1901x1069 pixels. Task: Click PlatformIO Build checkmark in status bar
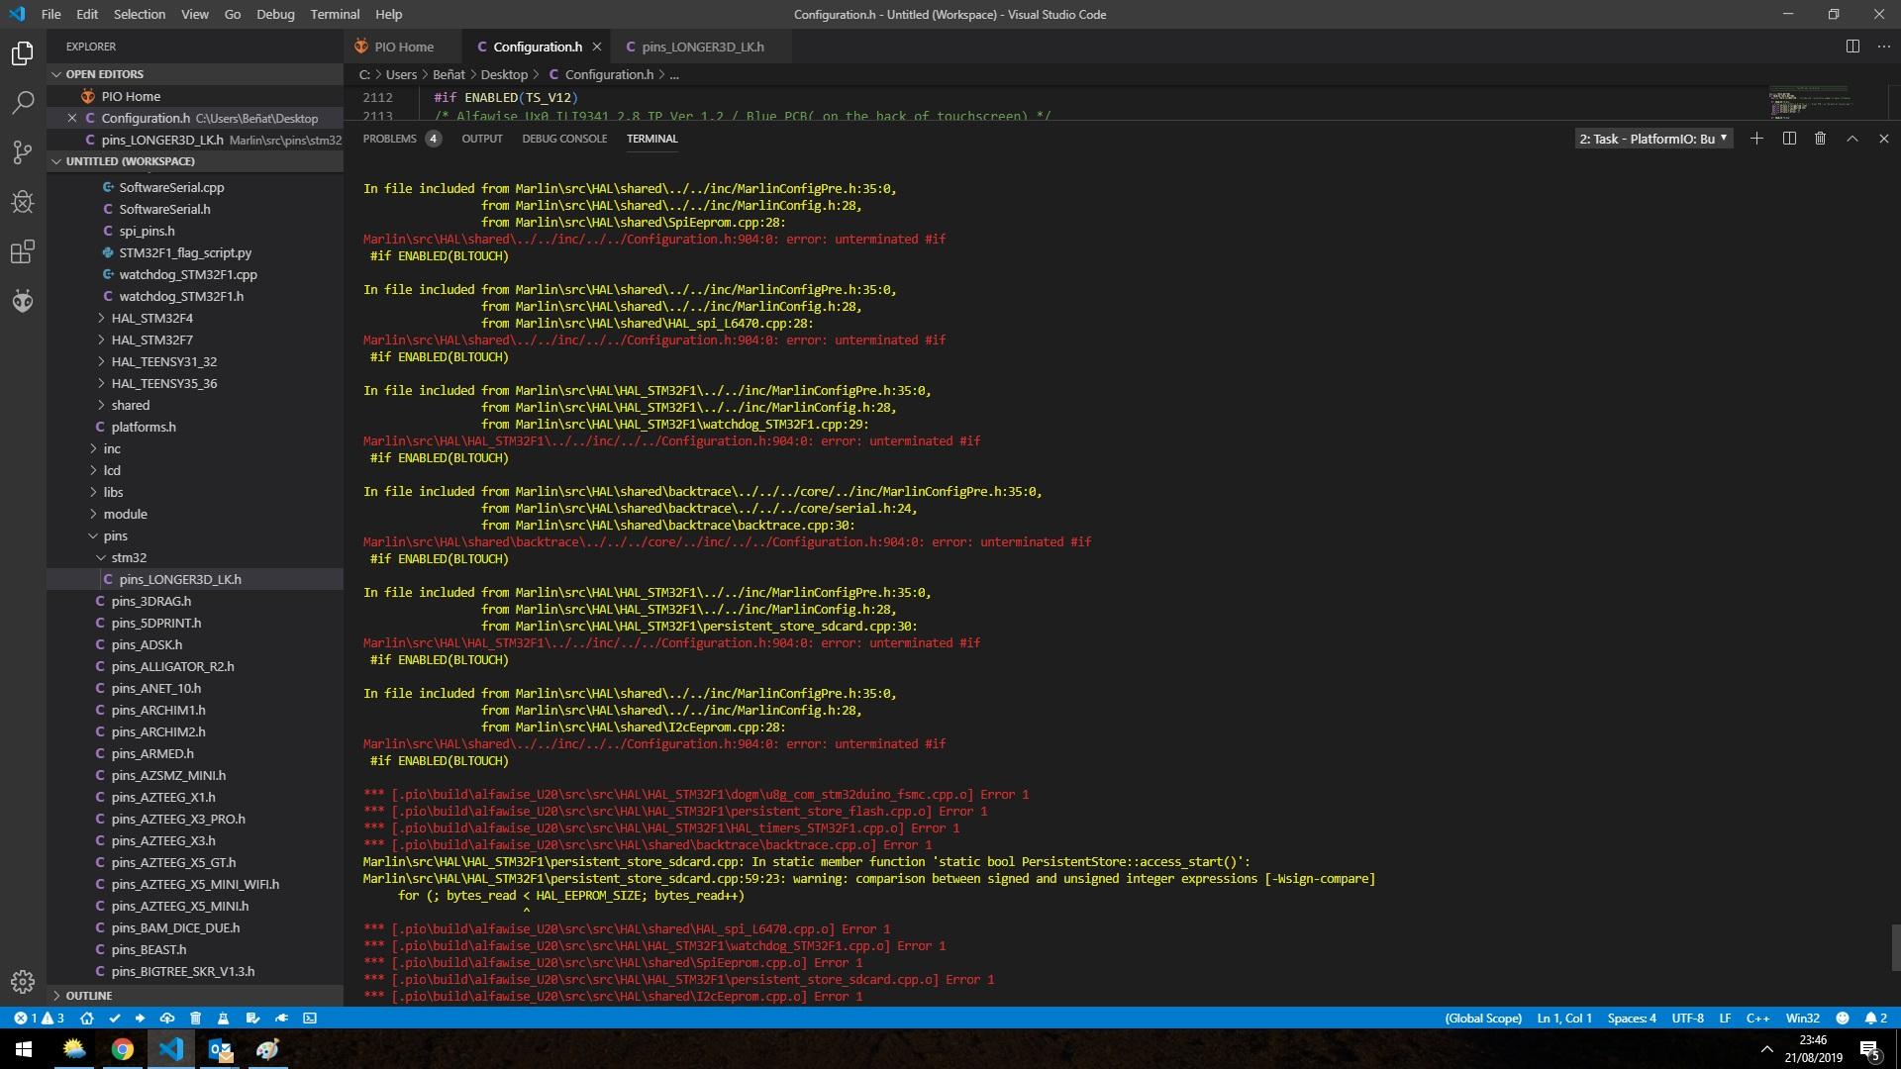point(115,1019)
